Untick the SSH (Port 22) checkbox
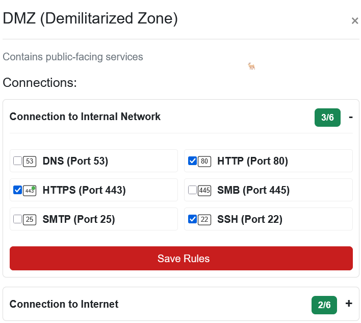361x323 pixels. (x=193, y=220)
